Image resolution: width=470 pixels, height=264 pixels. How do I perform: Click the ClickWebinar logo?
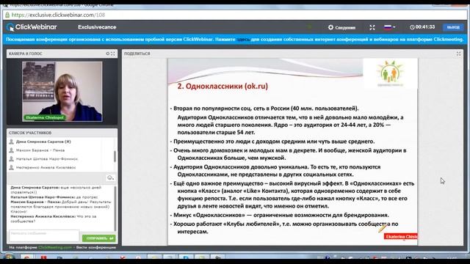click(x=32, y=27)
